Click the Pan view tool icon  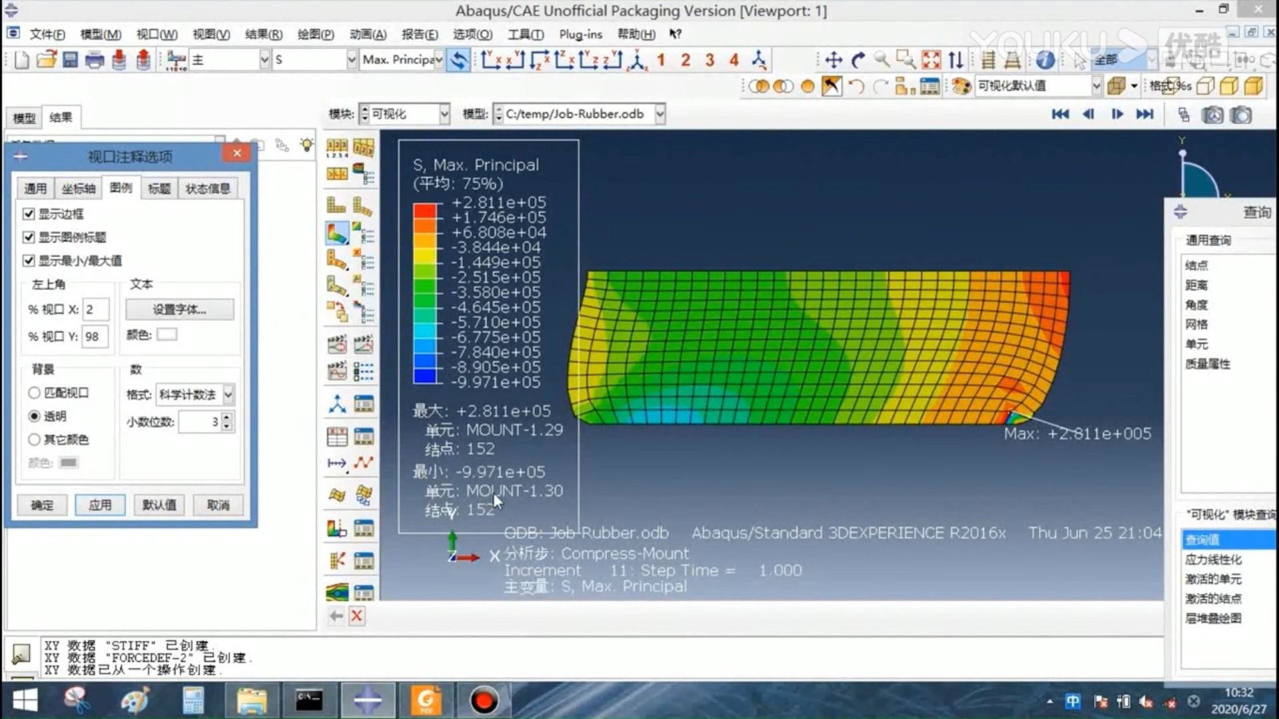833,60
